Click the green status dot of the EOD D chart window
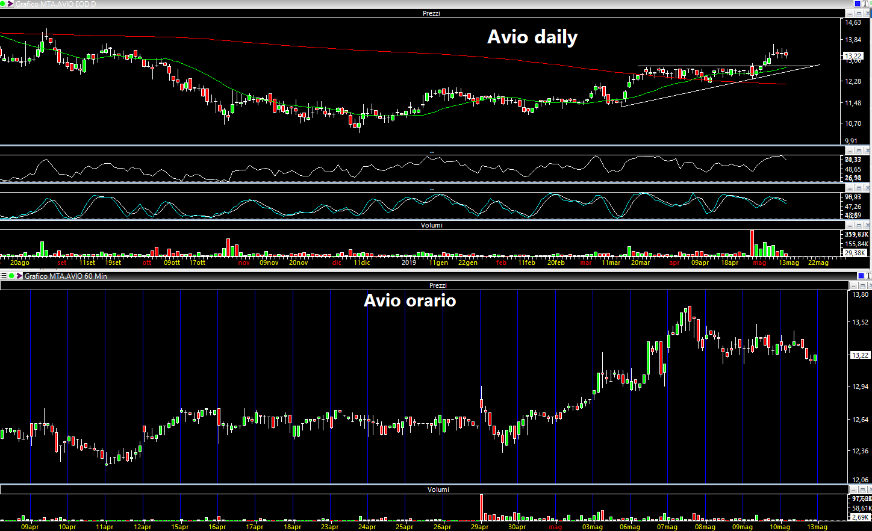Image resolution: width=872 pixels, height=531 pixels. pyautogui.click(x=2, y=4)
